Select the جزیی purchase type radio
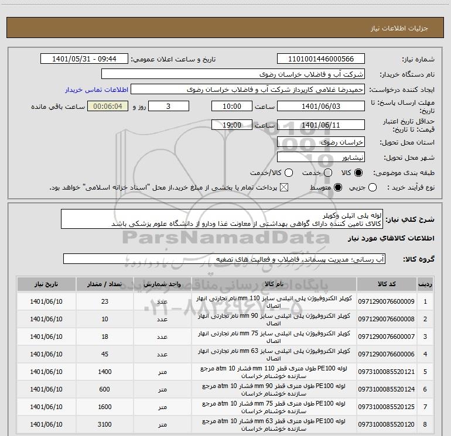The width and height of the screenshot is (451, 436). (373, 187)
